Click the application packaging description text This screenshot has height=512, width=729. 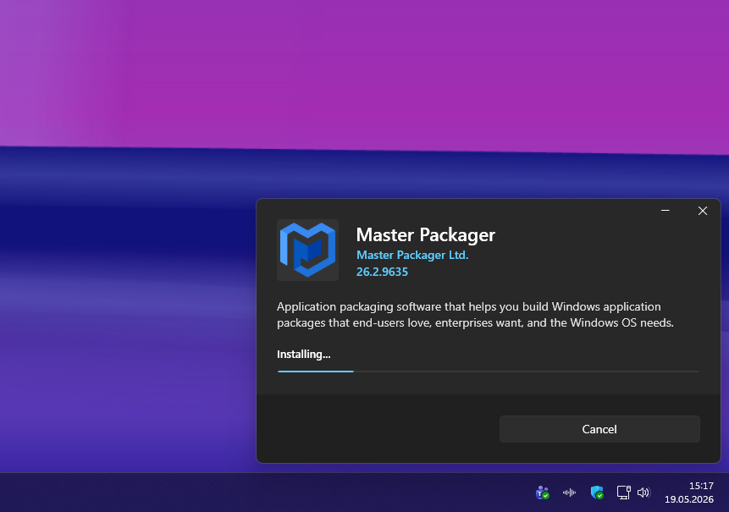pyautogui.click(x=475, y=315)
